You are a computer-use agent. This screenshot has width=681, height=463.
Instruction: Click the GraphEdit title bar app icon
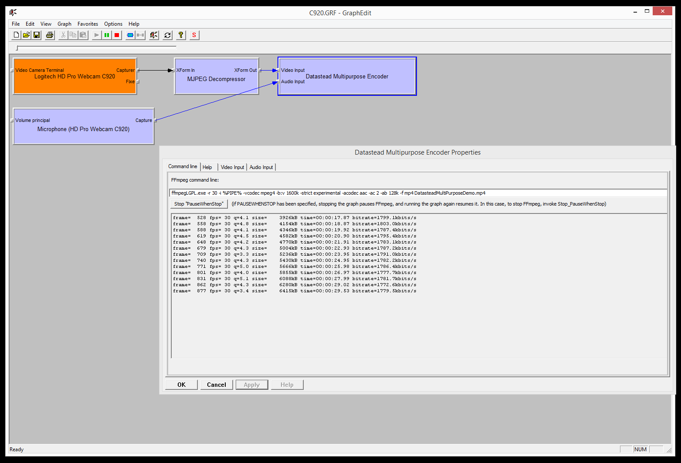tap(13, 12)
